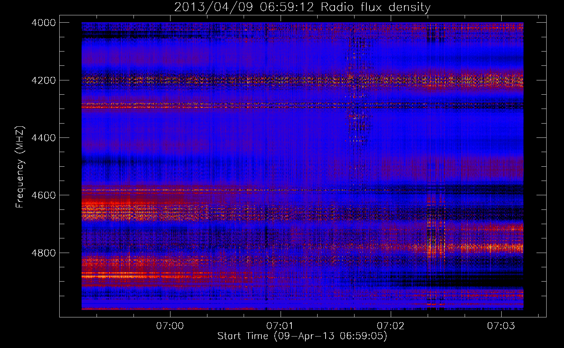Select the 4600 frequency axis label
This screenshot has height=348, width=564.
coord(44,195)
